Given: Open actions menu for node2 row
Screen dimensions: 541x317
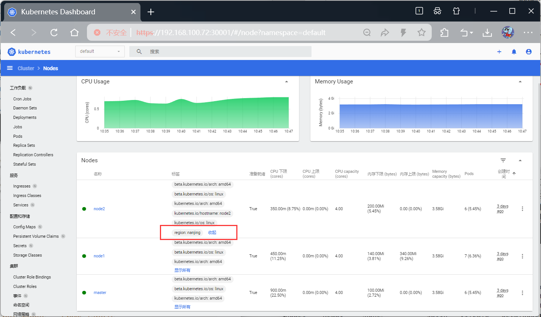Looking at the screenshot, I should point(522,209).
